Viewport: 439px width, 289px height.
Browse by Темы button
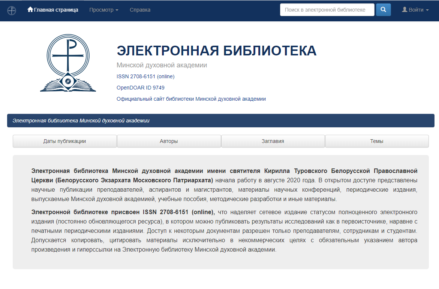pyautogui.click(x=377, y=141)
